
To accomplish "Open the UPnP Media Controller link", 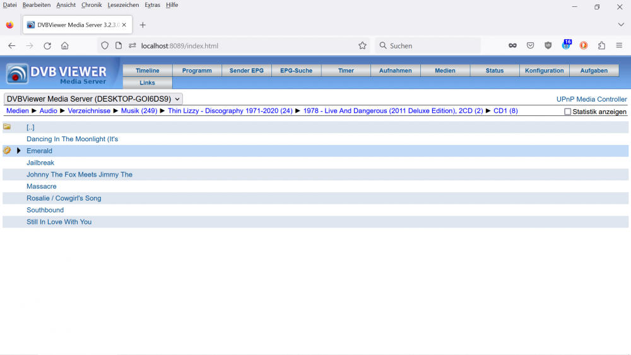I will [x=592, y=99].
